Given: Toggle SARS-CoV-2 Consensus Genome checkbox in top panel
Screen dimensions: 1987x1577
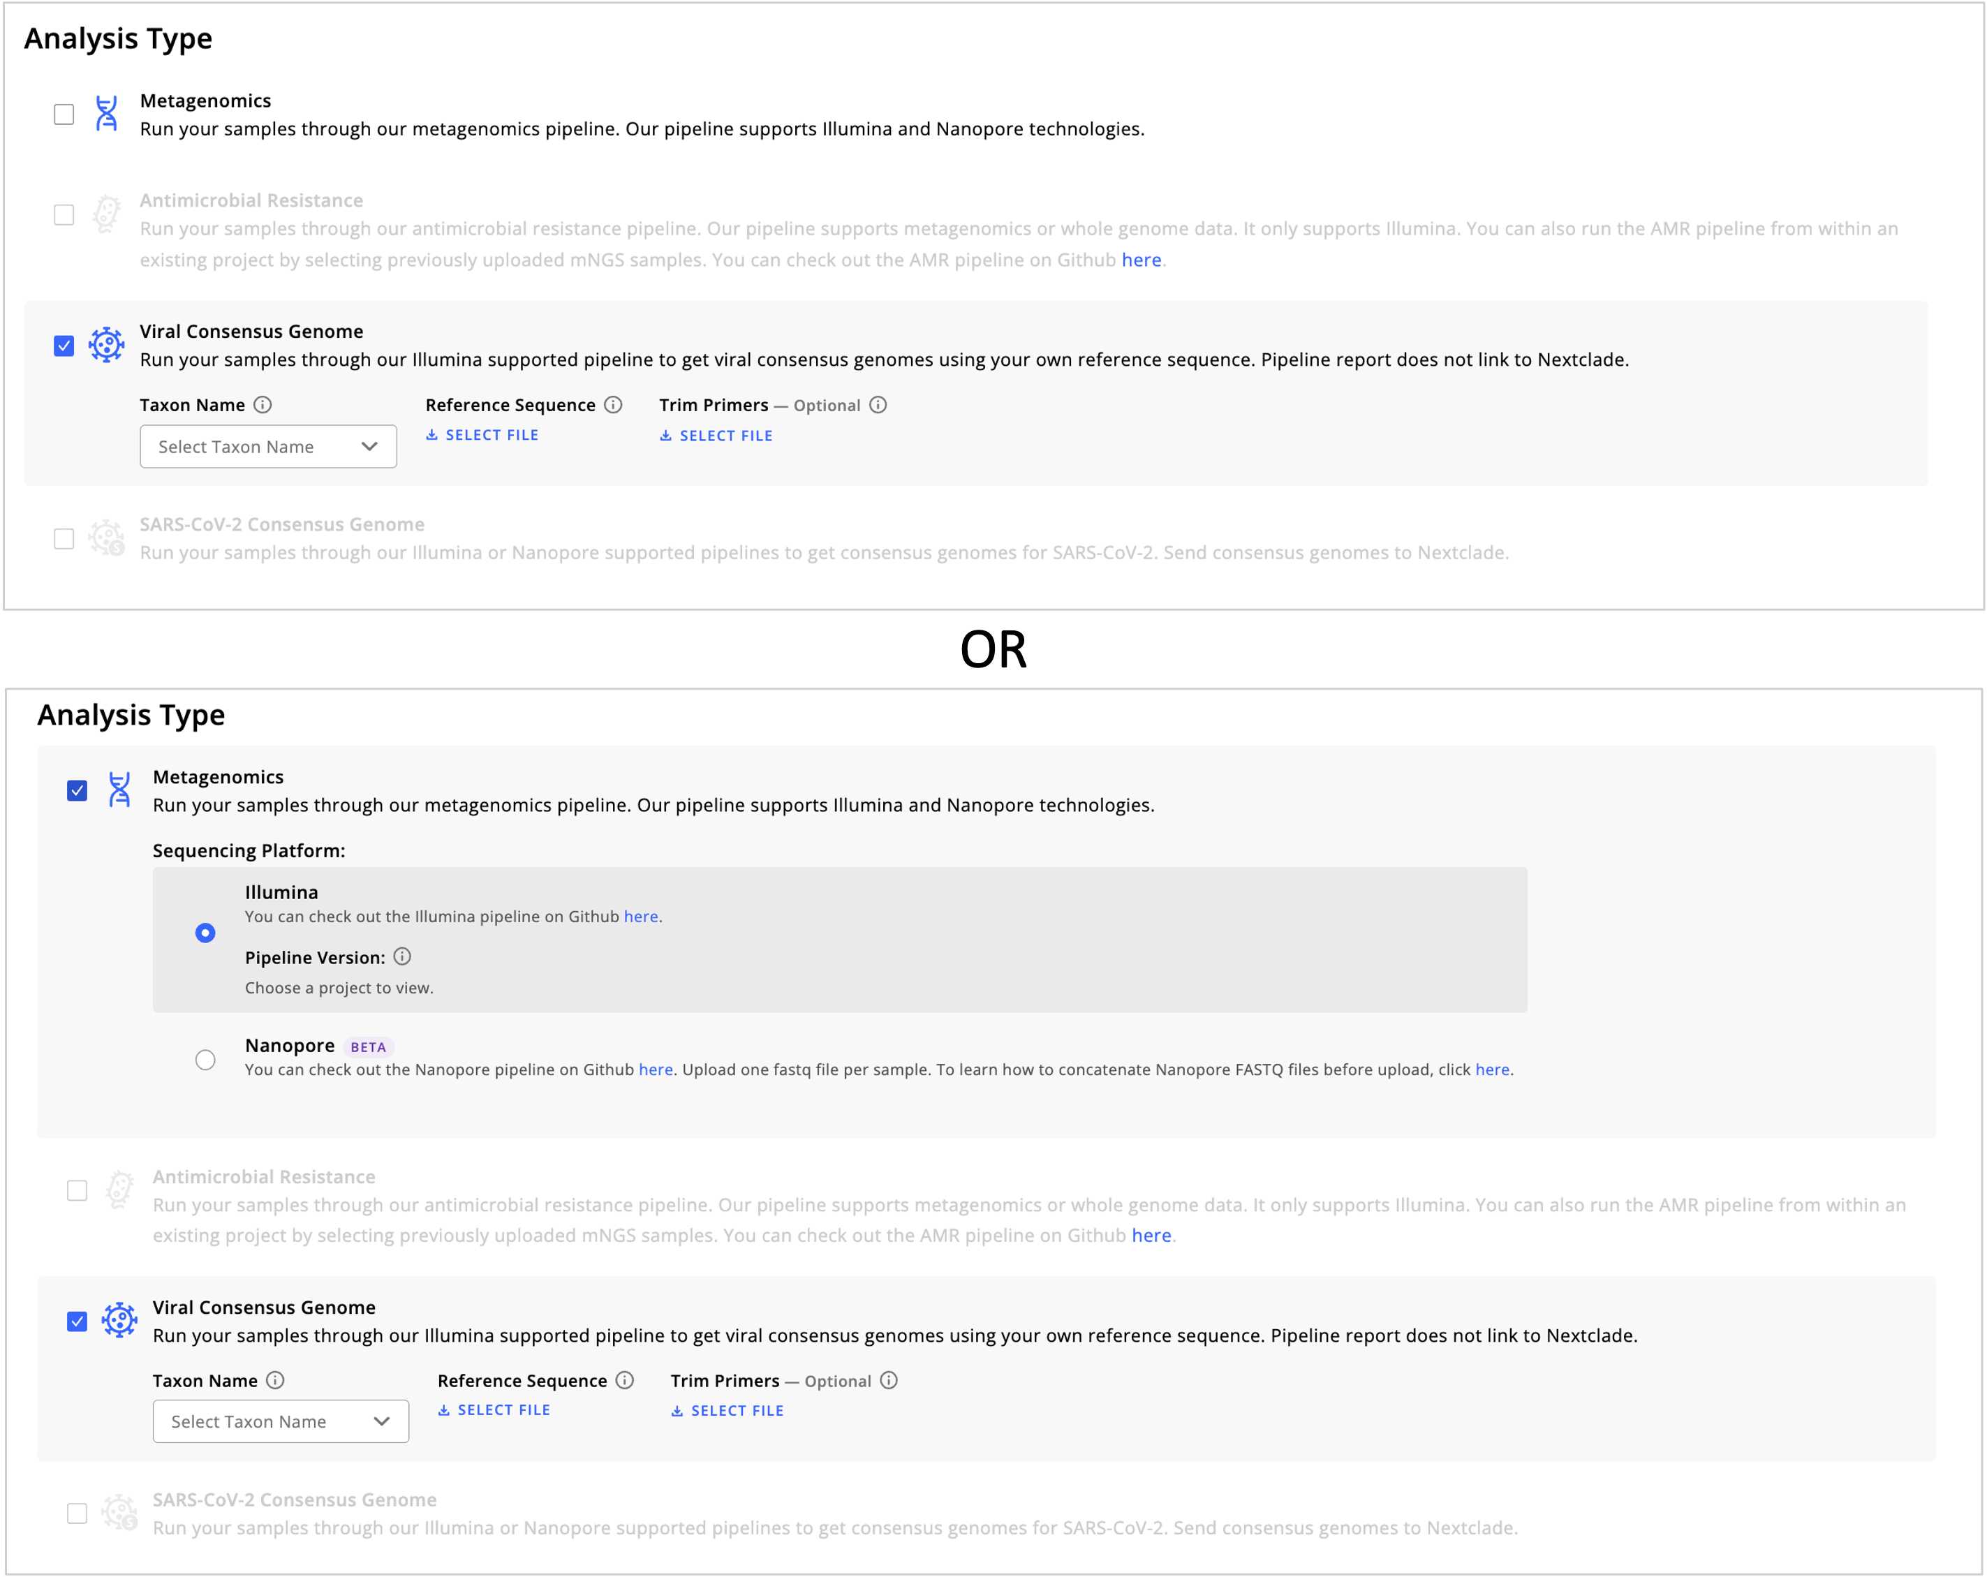Looking at the screenshot, I should [64, 539].
